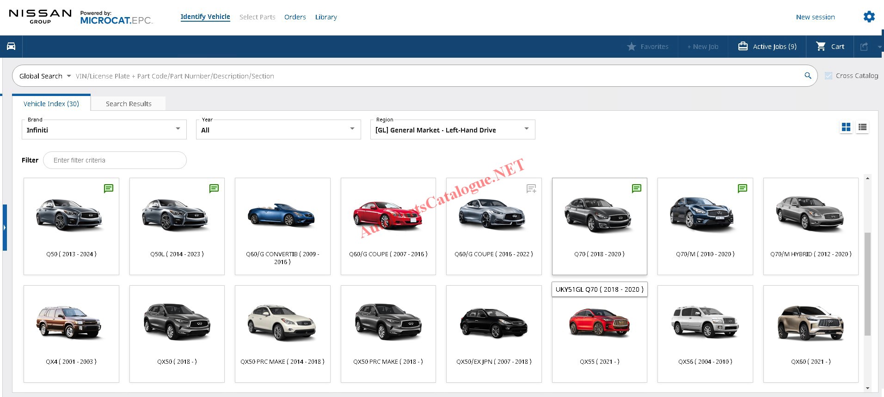This screenshot has width=884, height=397.
Task: Add note on Q60/G Coupe 2016-2022 card
Action: 531,188
